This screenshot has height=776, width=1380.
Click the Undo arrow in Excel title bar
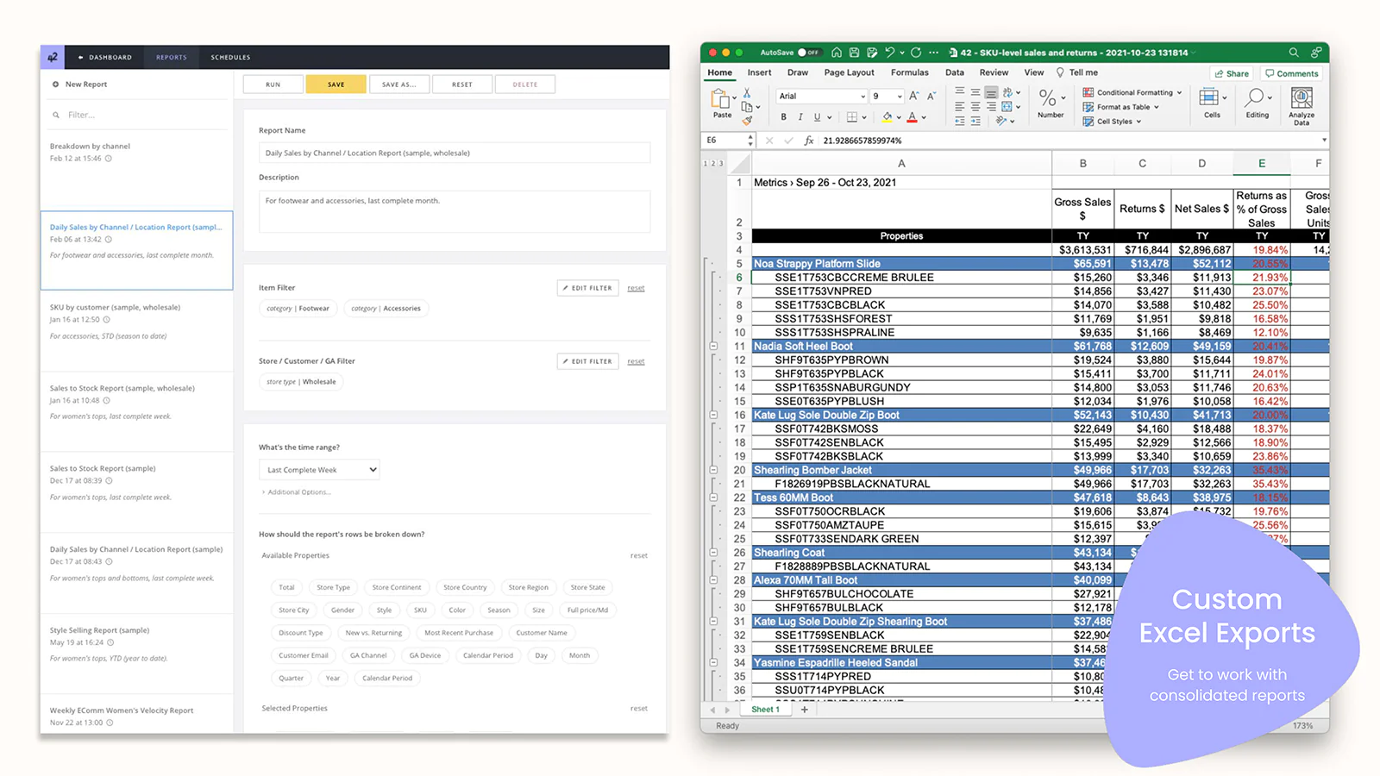[889, 53]
